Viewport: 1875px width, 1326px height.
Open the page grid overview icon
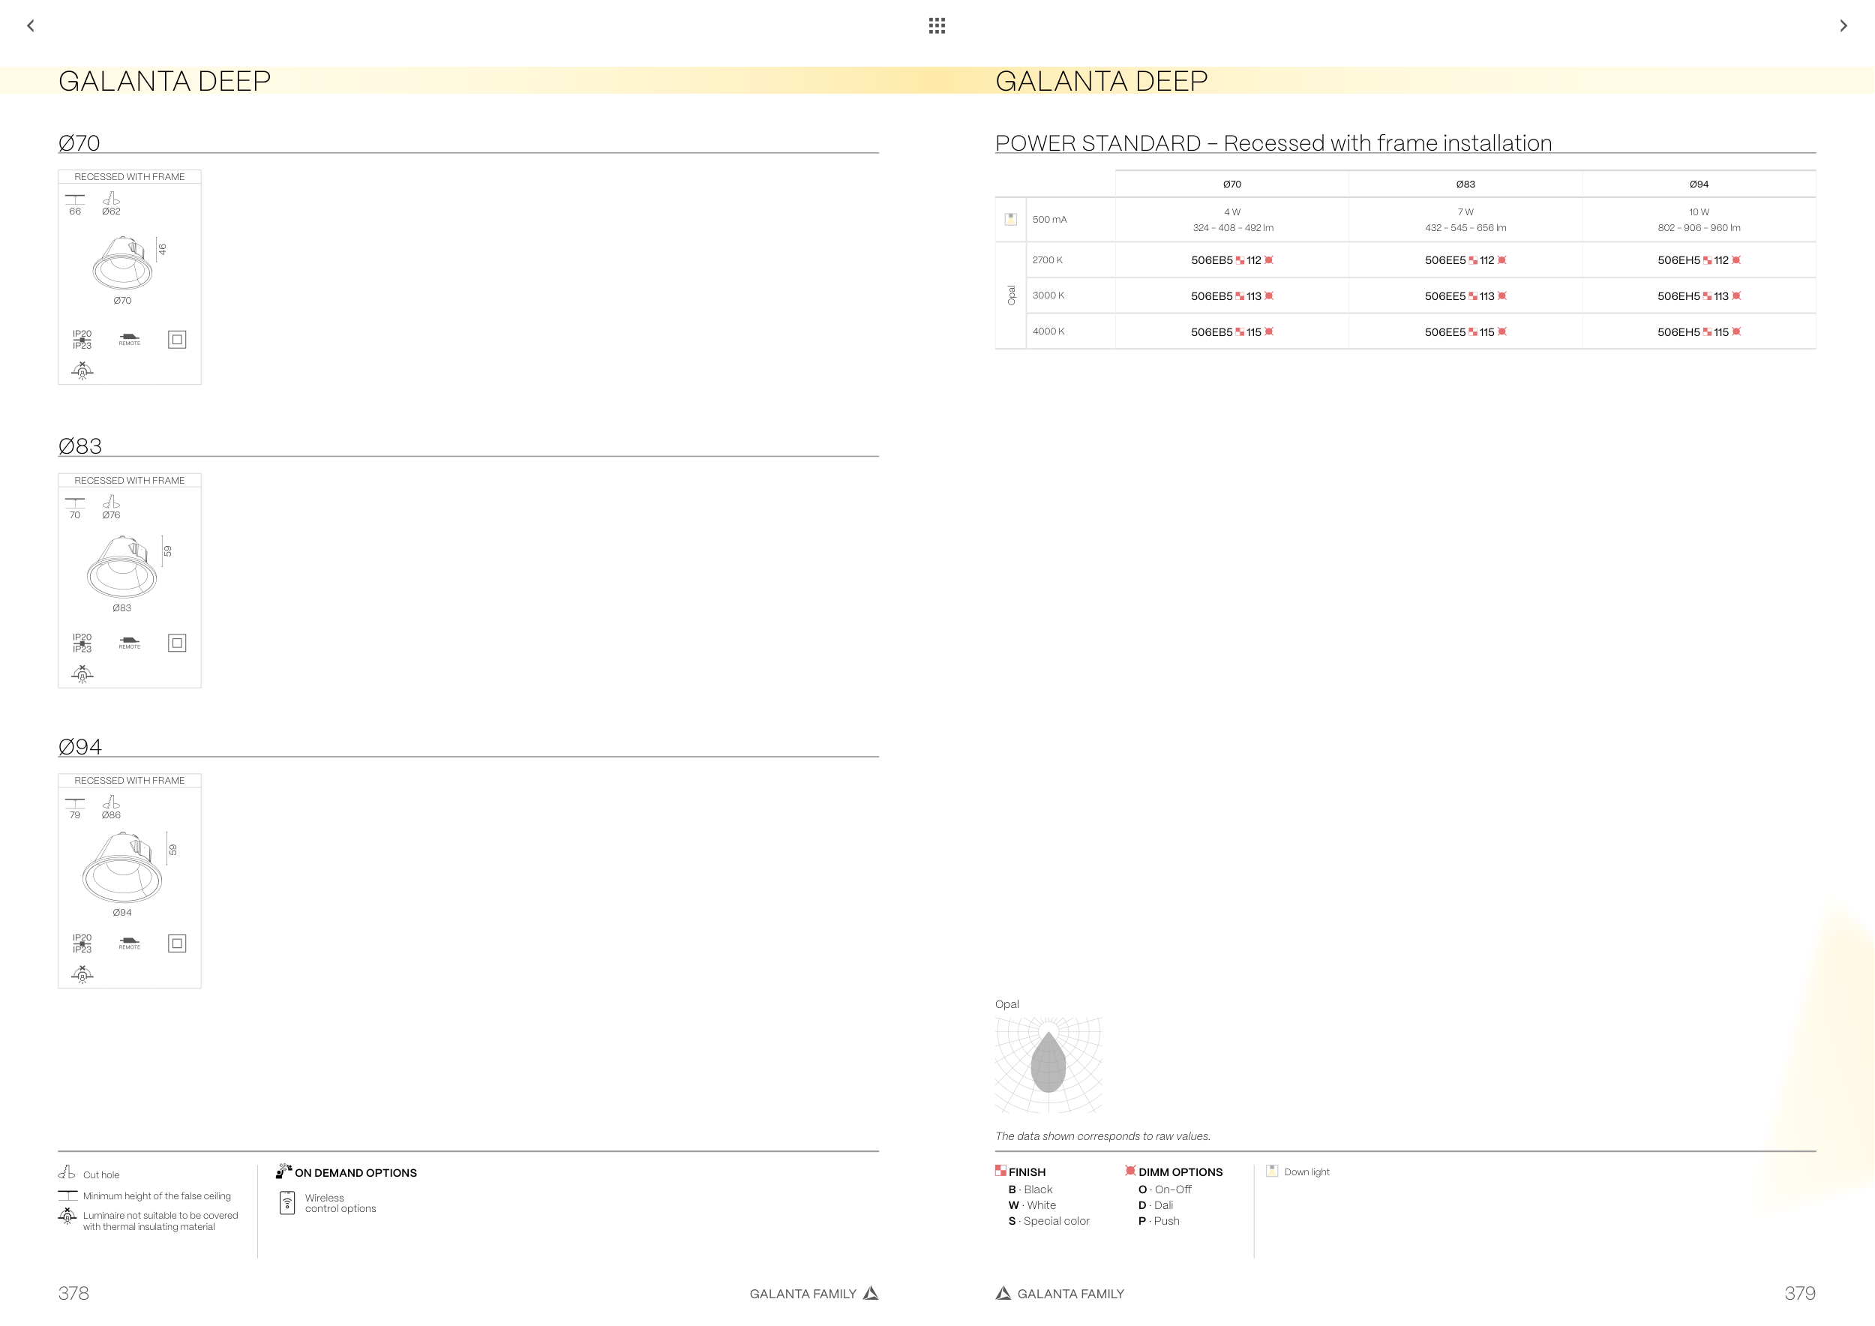[x=937, y=26]
